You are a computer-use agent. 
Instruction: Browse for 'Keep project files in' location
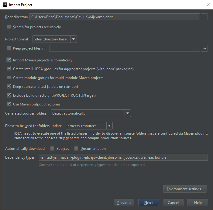204,48
